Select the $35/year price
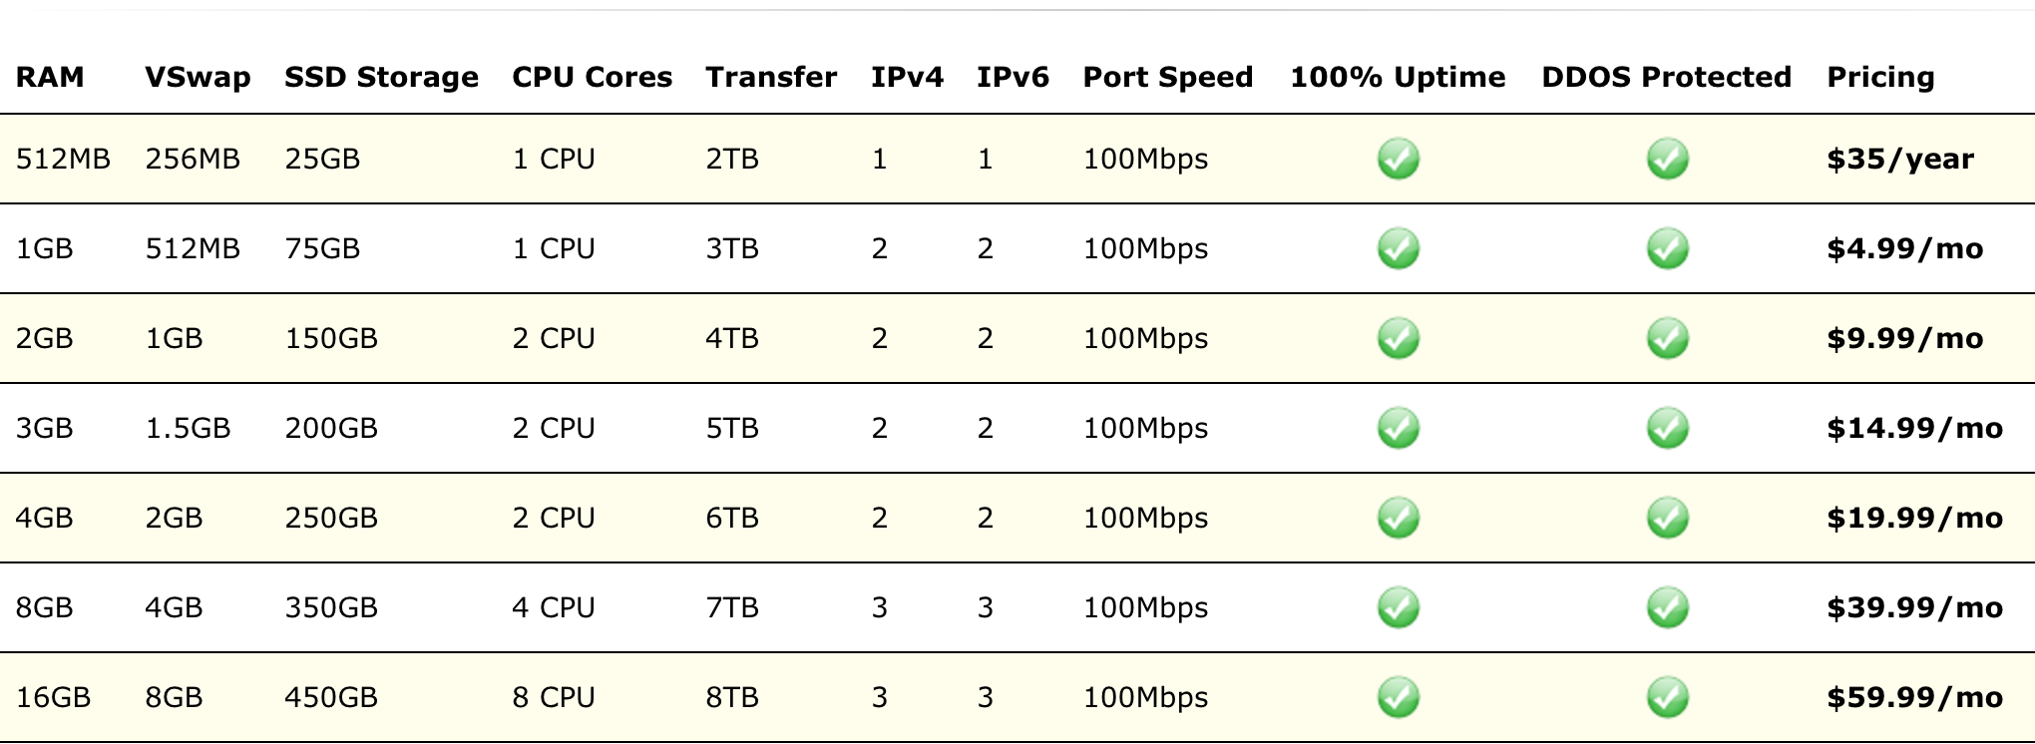The image size is (2035, 744). coord(1900,160)
